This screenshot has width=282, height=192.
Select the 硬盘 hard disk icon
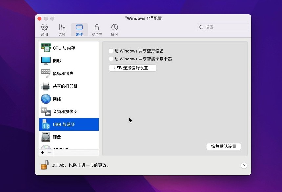46,137
